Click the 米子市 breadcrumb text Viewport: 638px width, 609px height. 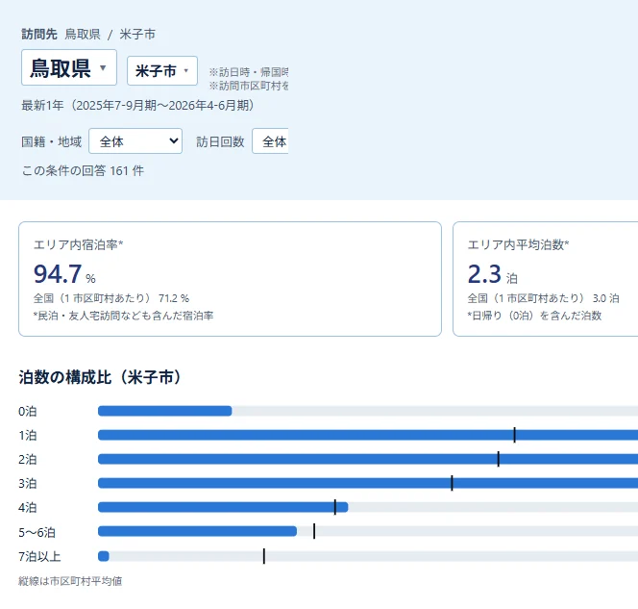tap(137, 35)
